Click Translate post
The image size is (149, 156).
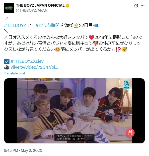[14, 73]
